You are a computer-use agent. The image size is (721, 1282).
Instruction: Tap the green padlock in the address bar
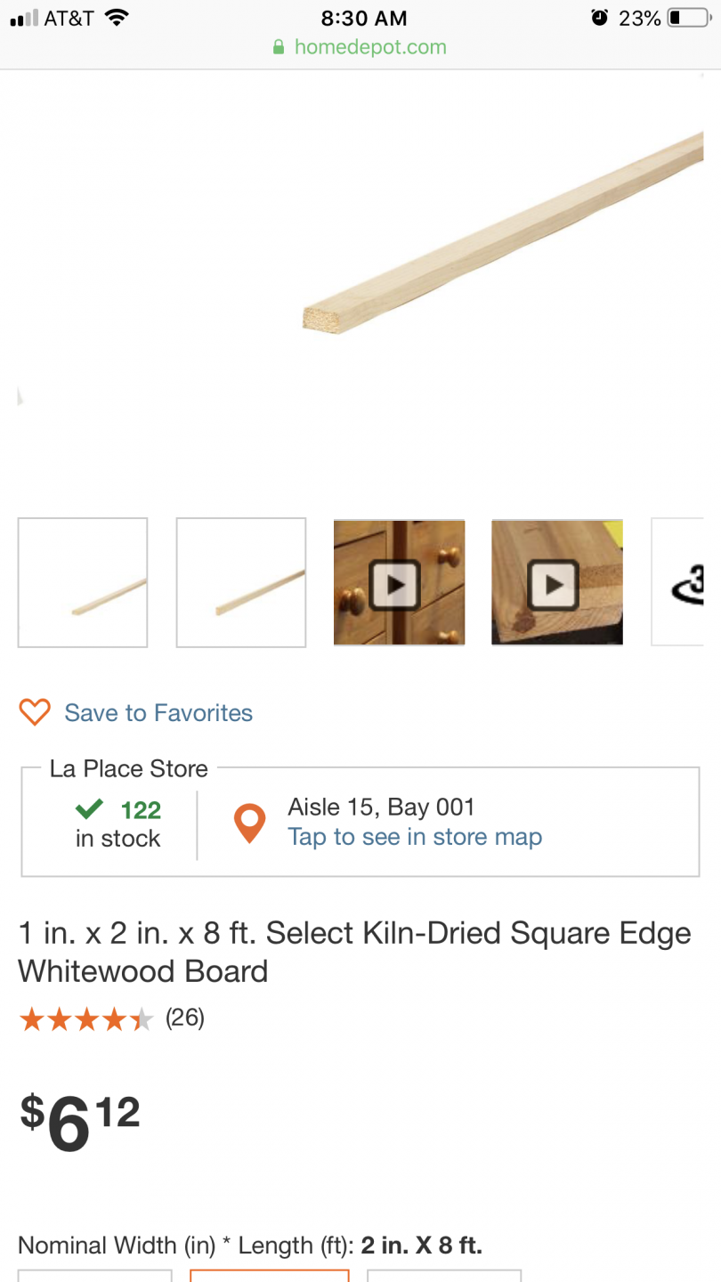[279, 47]
